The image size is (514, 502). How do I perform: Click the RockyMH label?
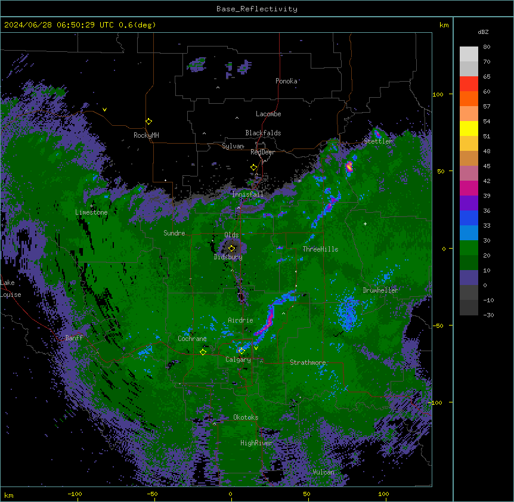146,135
